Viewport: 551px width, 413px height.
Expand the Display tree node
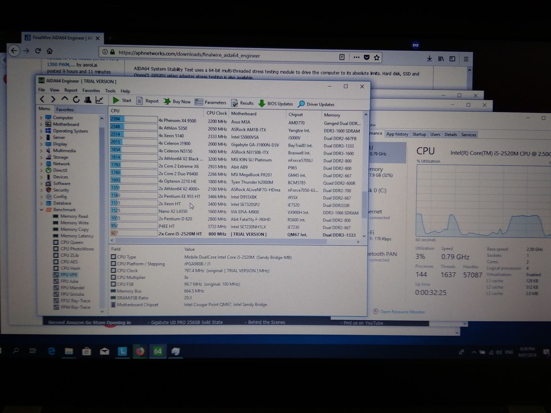click(41, 144)
